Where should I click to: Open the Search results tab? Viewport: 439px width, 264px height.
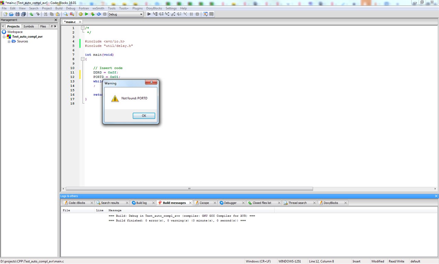[x=110, y=203]
